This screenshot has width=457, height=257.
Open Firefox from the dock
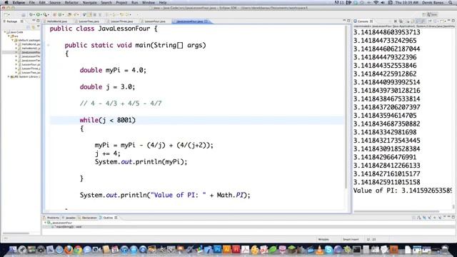[69, 250]
